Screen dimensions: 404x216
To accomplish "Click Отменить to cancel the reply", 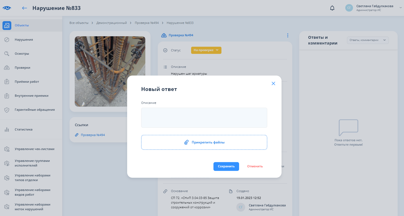I will 255,166.
